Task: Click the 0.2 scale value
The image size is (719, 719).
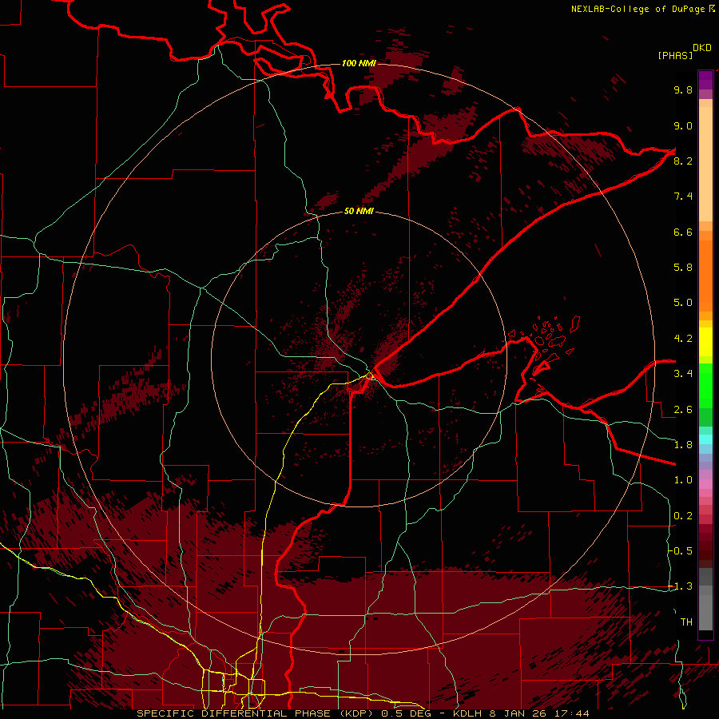Action: pyautogui.click(x=683, y=516)
